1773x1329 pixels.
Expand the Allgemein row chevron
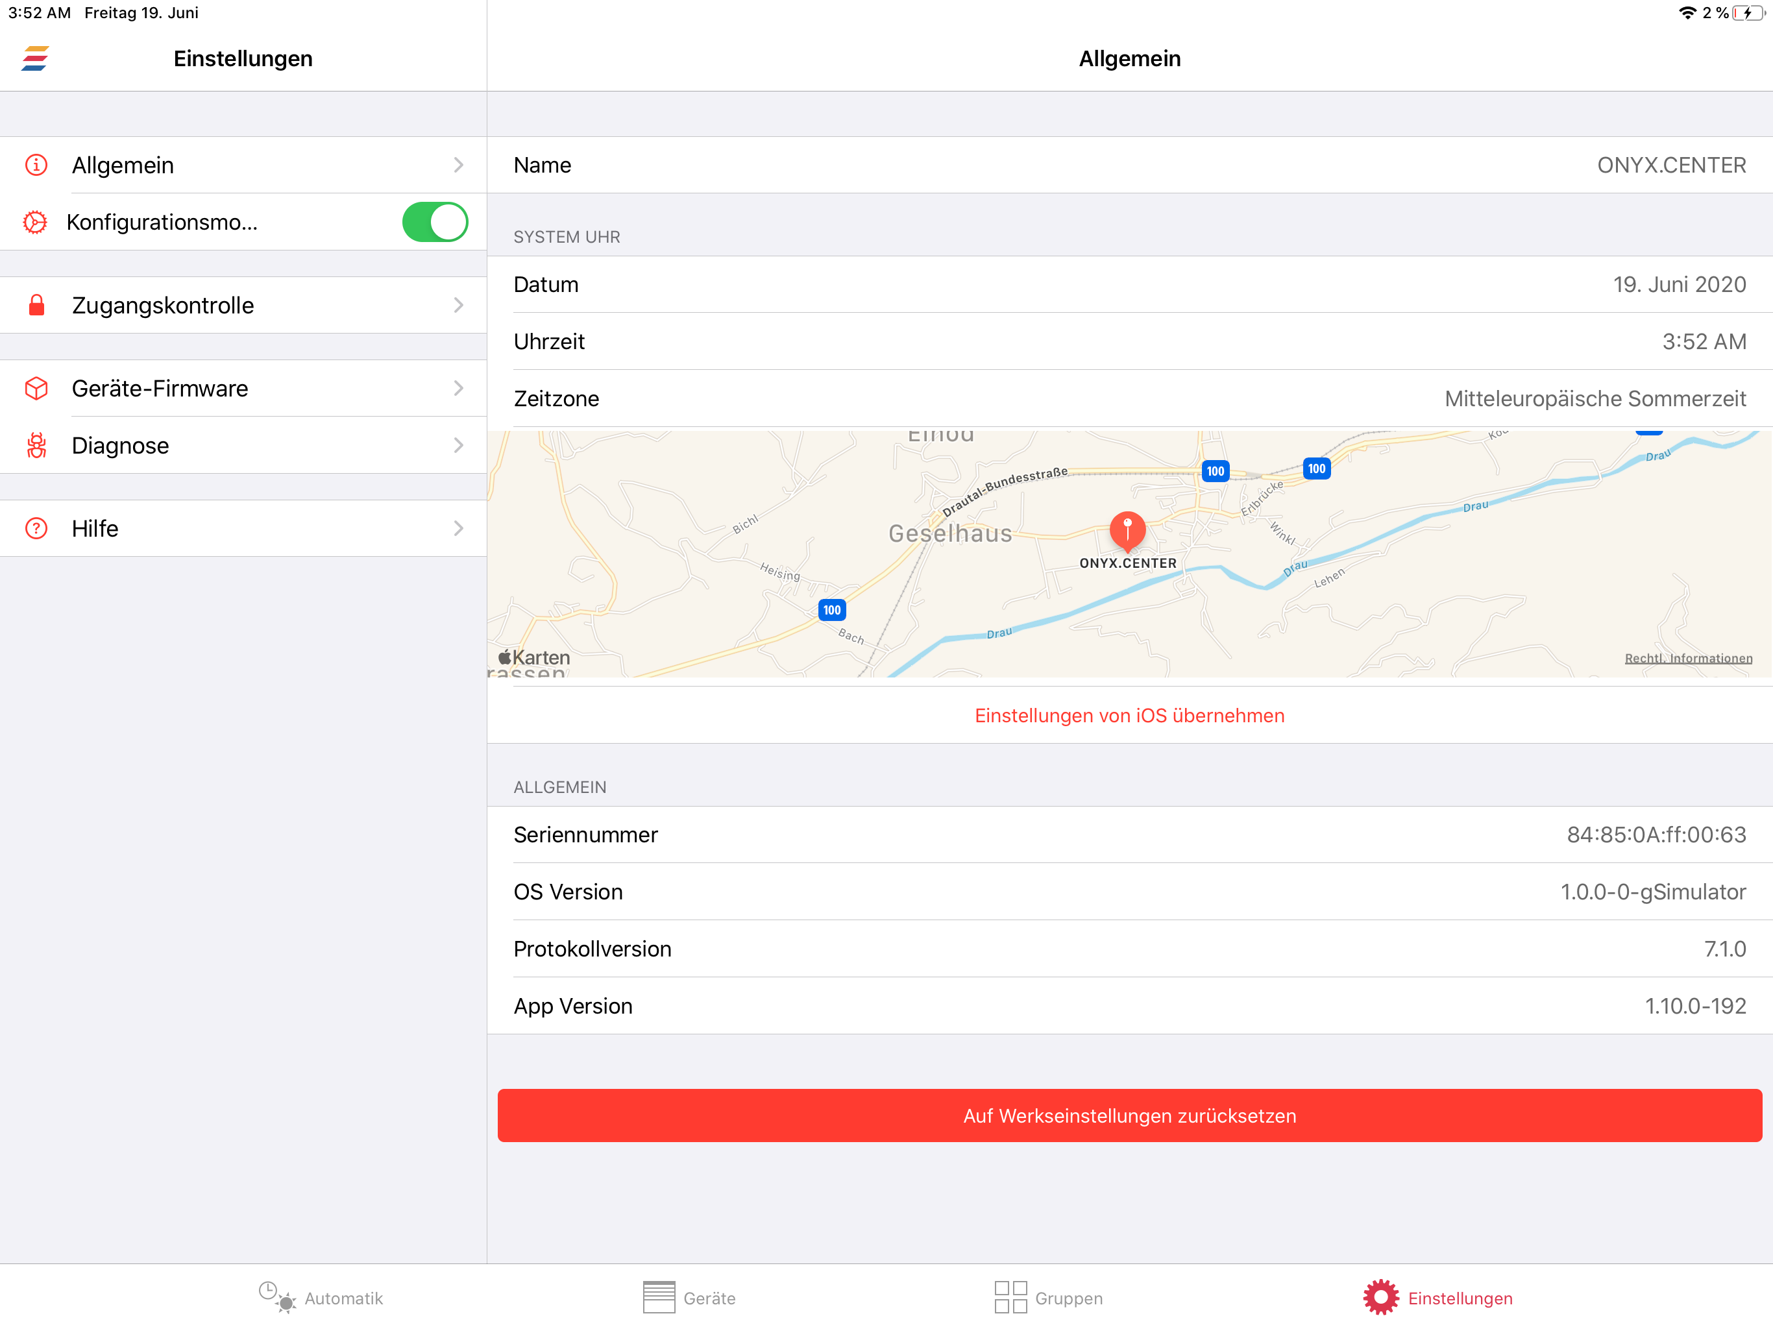(458, 165)
